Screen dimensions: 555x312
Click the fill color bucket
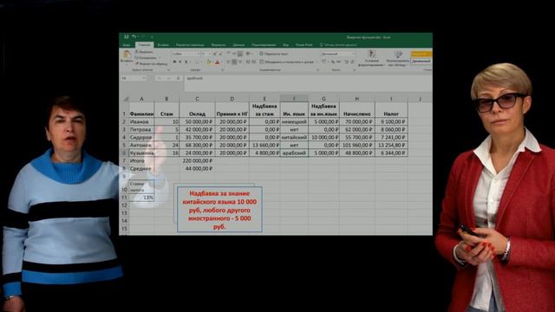coord(209,62)
